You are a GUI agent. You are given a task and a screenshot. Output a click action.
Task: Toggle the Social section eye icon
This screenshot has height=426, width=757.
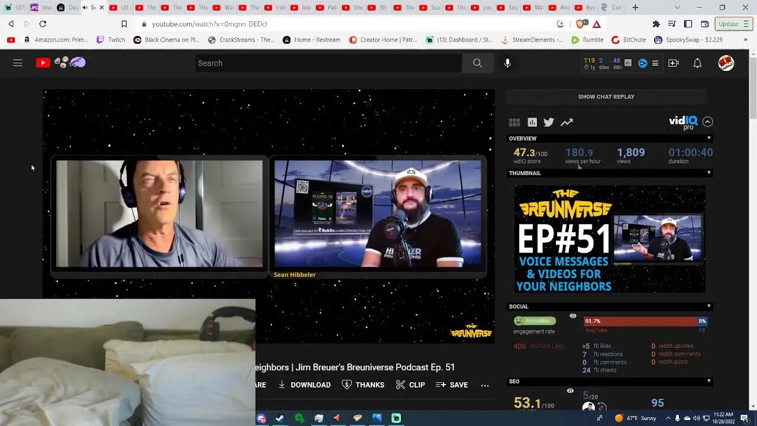(x=572, y=316)
